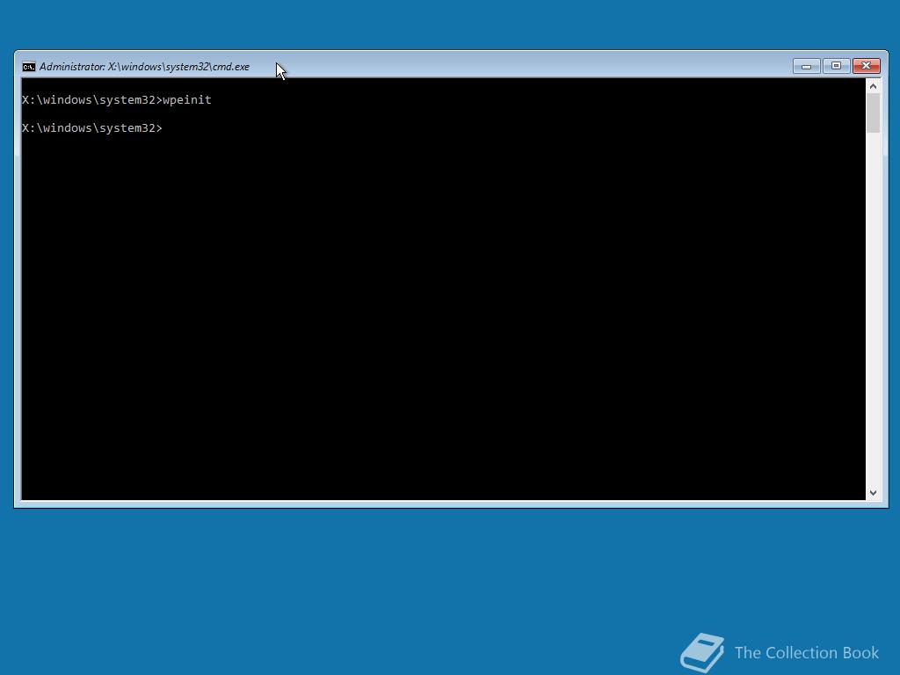Click the window title 'Administrator: X:\windows\system32\cmd.exe'

(x=145, y=67)
